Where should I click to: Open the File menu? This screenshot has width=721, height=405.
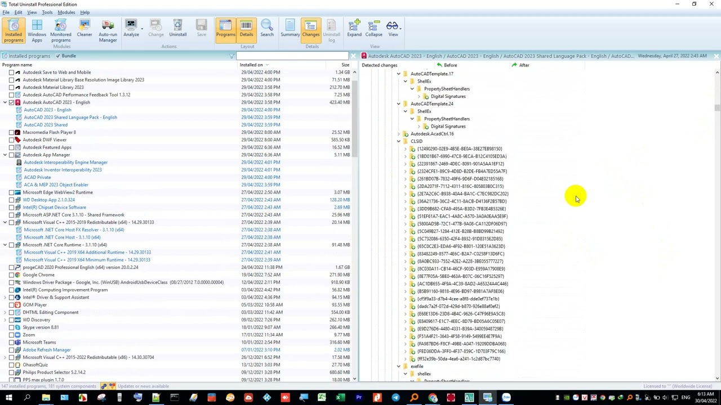click(6, 12)
